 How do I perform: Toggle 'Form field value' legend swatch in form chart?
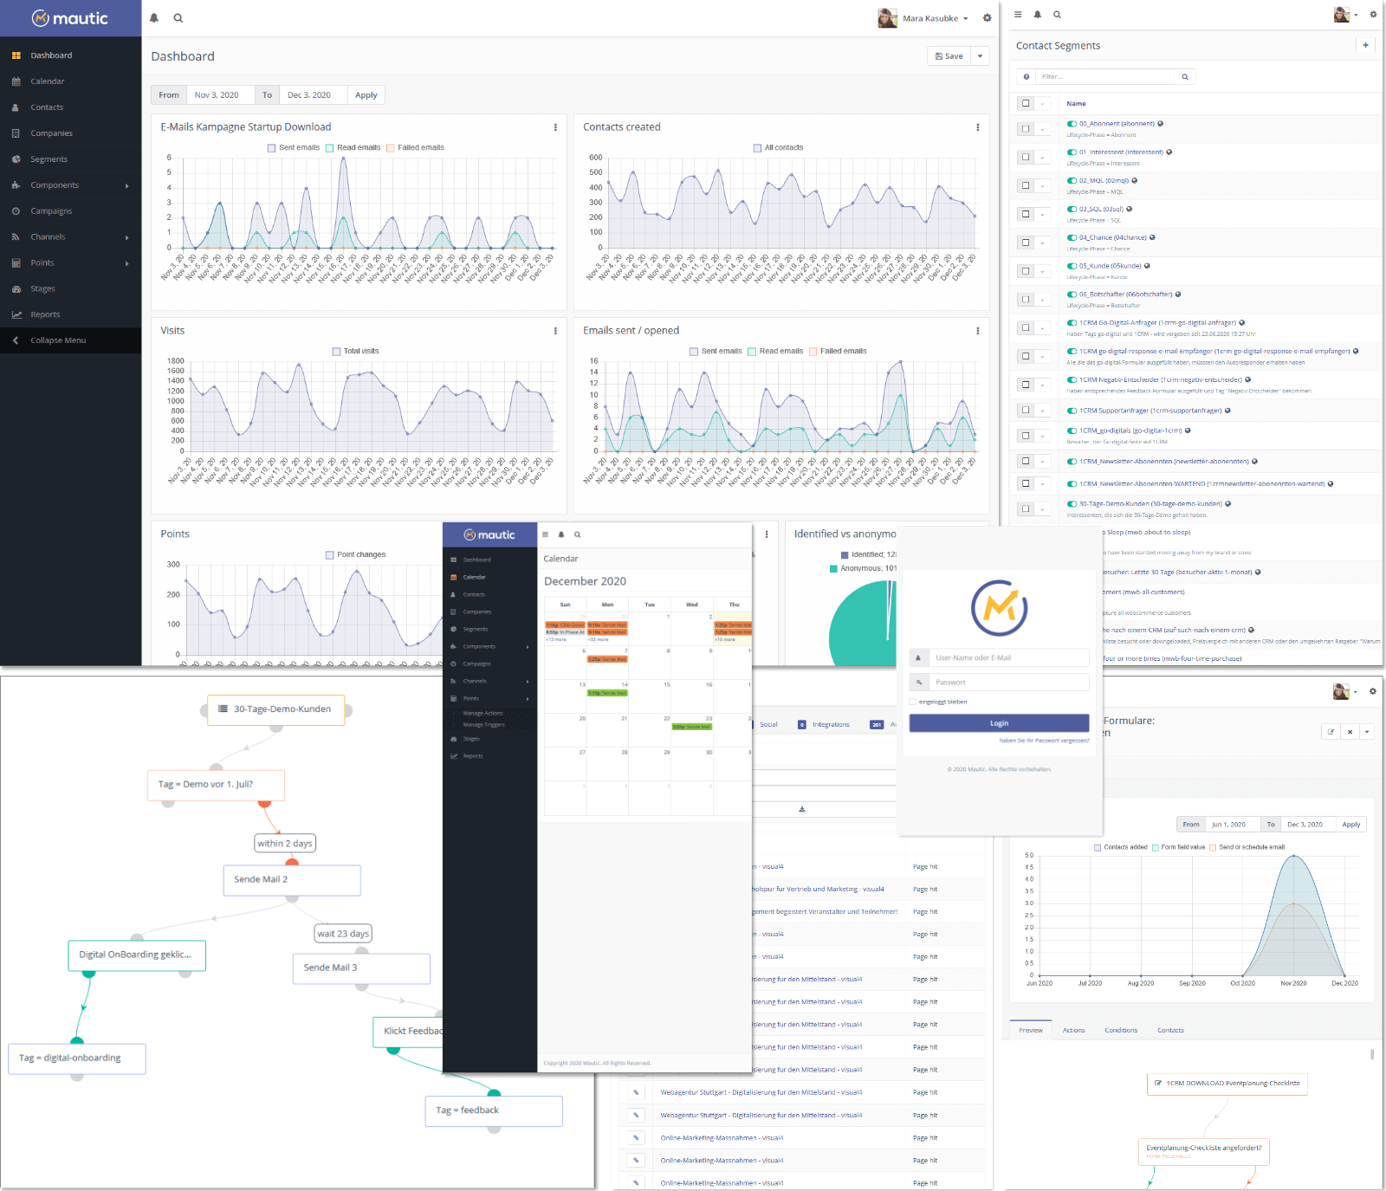click(x=1156, y=848)
